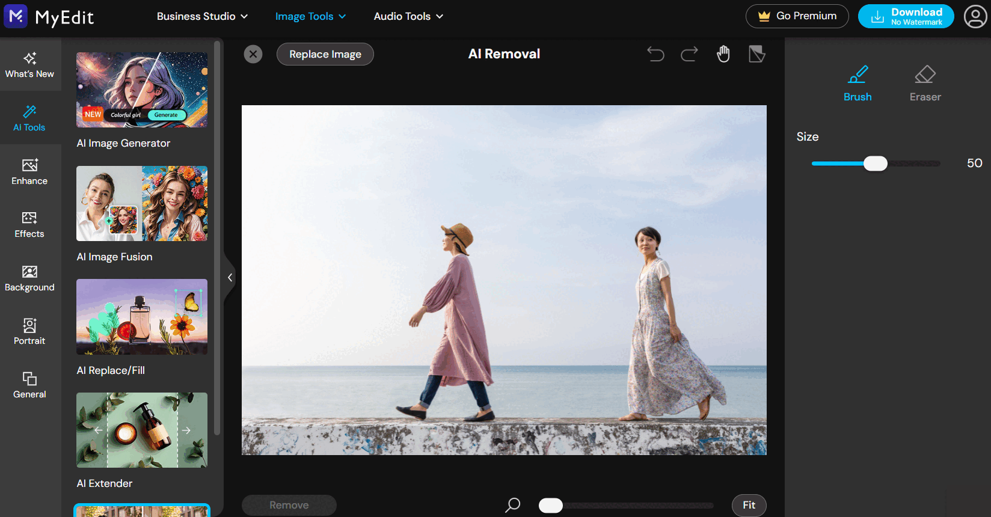Click the MyEdit logo icon
The height and width of the screenshot is (517, 991).
pos(16,16)
